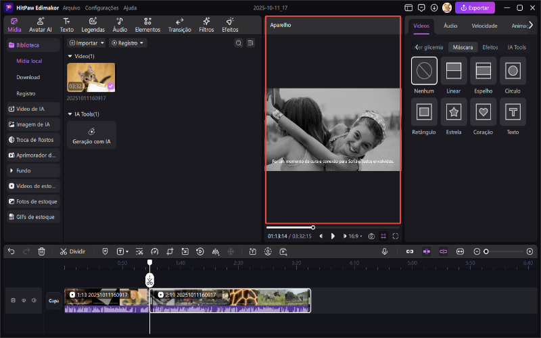Open the IA Tools sub-tab in properties

coord(517,47)
